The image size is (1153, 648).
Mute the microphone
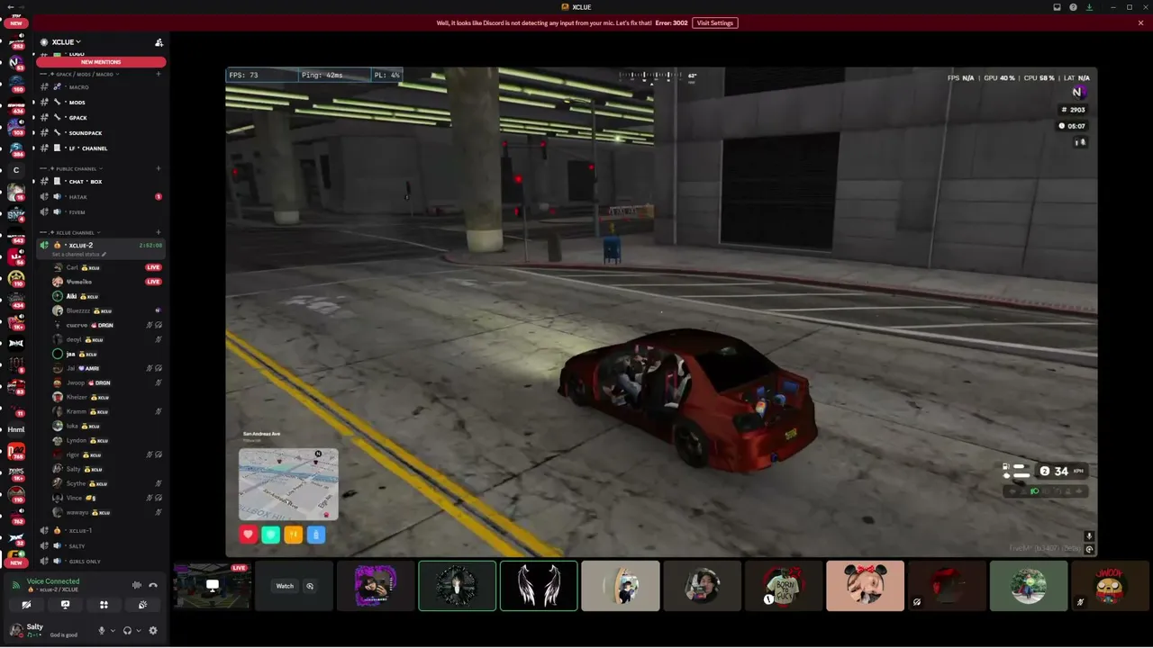click(x=101, y=631)
